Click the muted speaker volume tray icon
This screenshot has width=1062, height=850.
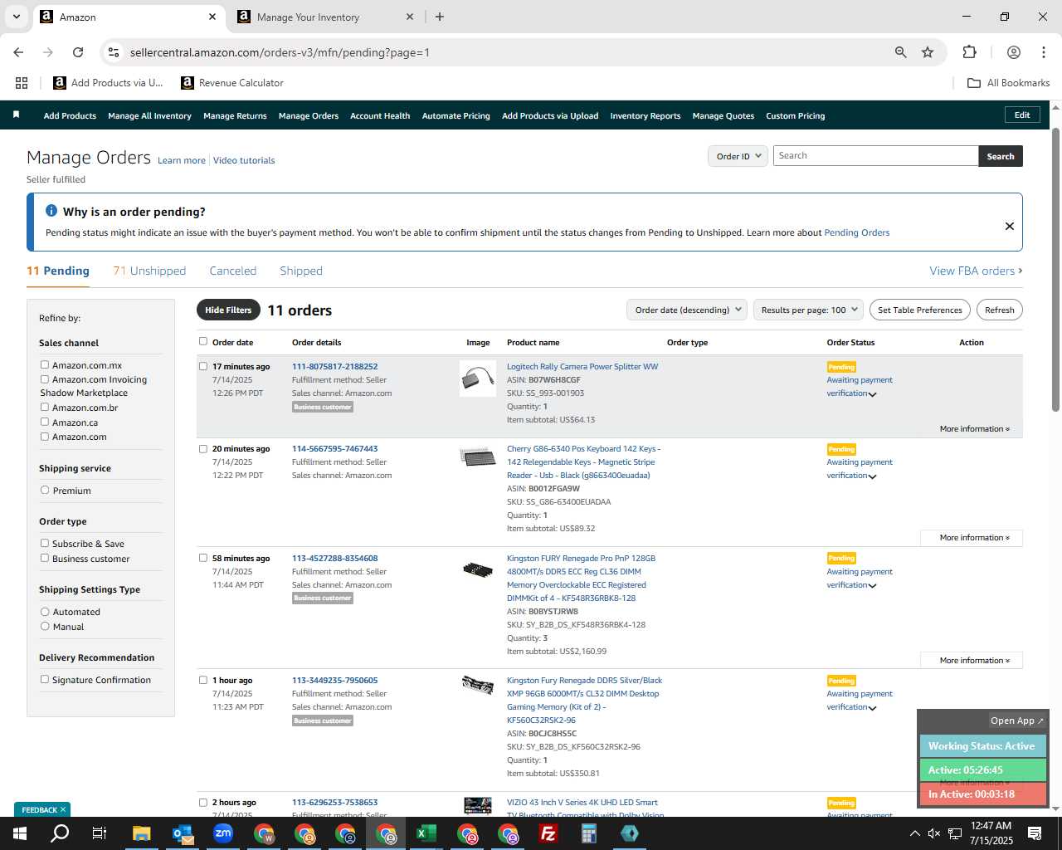tap(934, 833)
